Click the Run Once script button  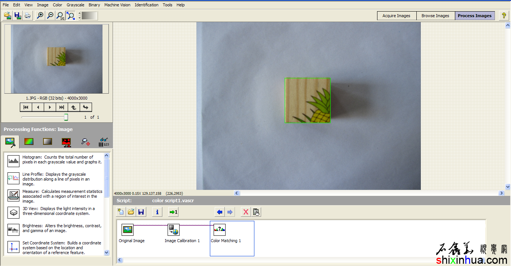(173, 212)
